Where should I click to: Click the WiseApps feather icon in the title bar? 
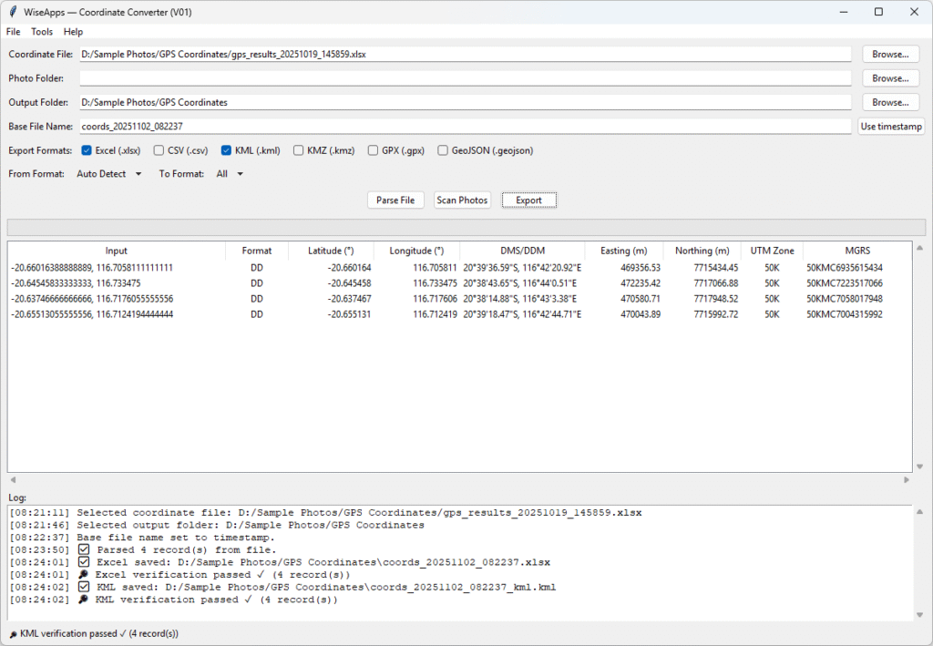[x=12, y=12]
